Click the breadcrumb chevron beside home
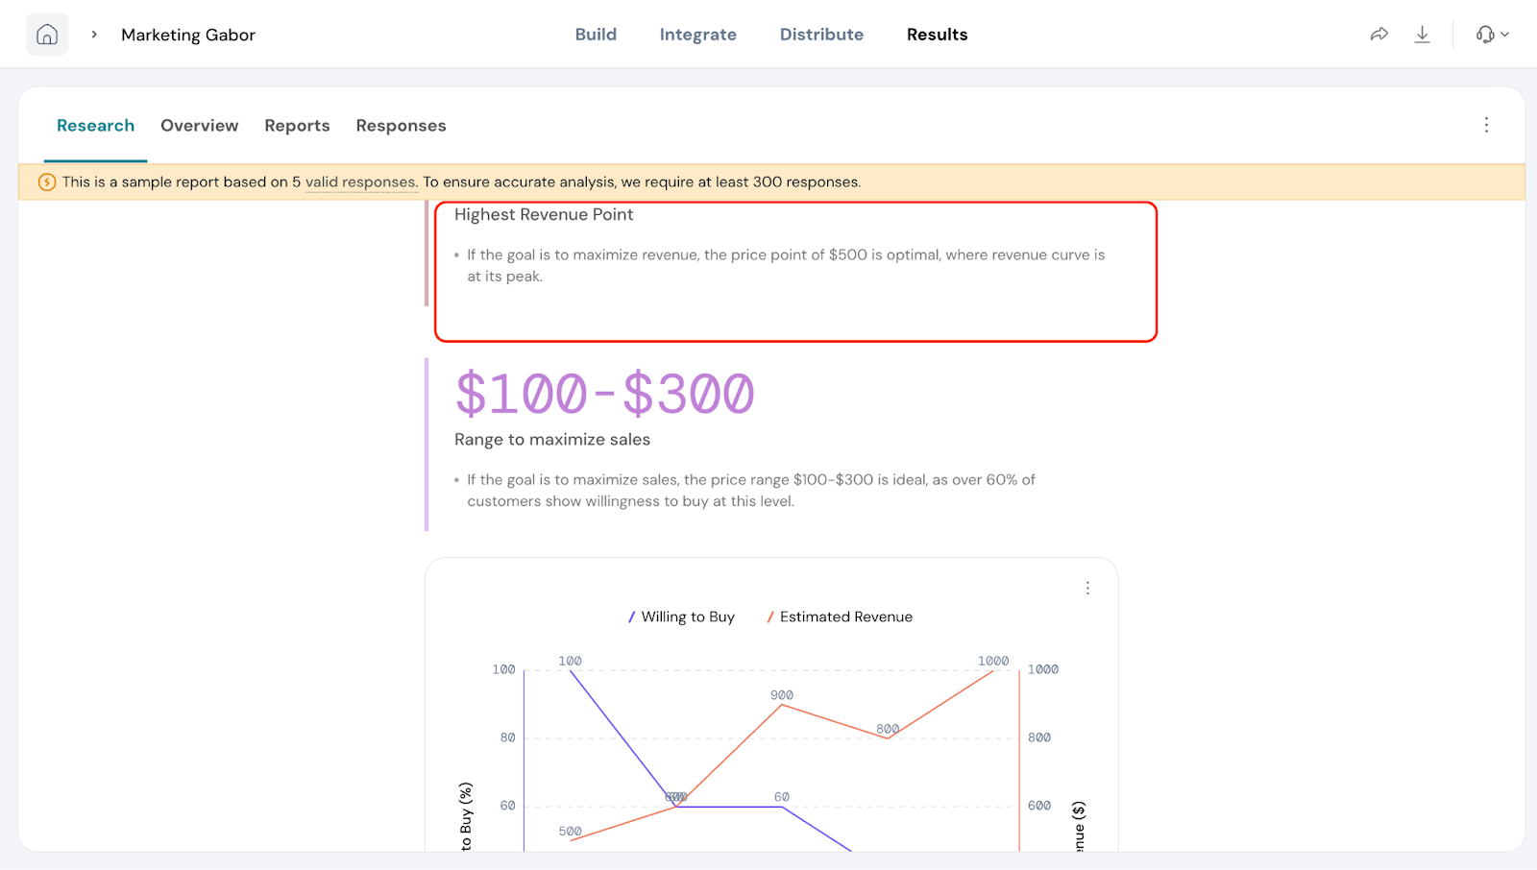The image size is (1537, 870). (94, 35)
